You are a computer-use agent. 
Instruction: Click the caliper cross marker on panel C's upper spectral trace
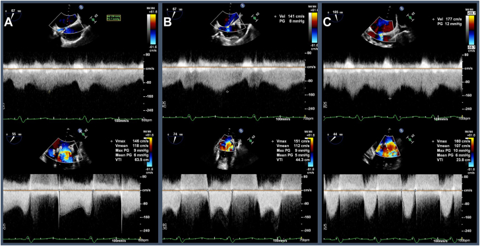click(x=390, y=98)
